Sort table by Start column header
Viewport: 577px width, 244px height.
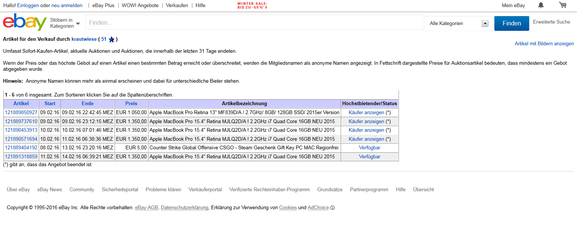[x=50, y=104]
